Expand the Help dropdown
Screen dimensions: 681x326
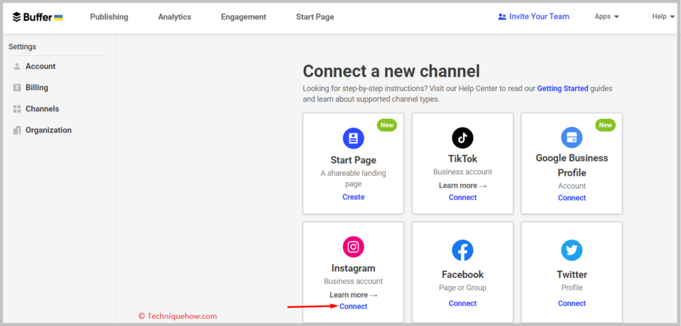pyautogui.click(x=663, y=17)
